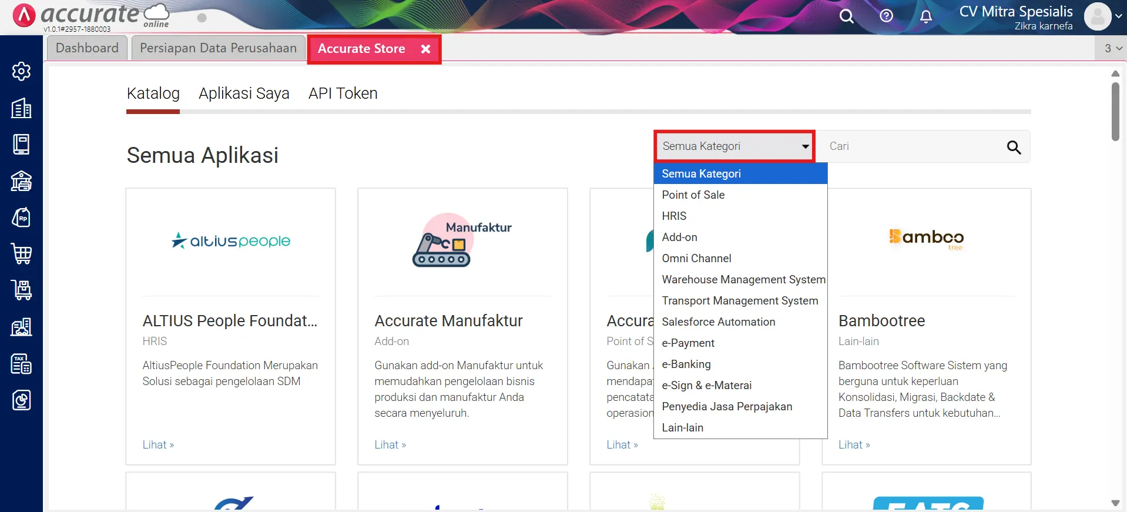The height and width of the screenshot is (512, 1127).
Task: Expand the Semua Kategori dropdown
Action: click(x=734, y=146)
